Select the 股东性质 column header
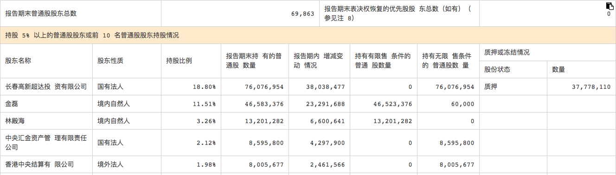This screenshot has width=616, height=175. click(x=110, y=61)
